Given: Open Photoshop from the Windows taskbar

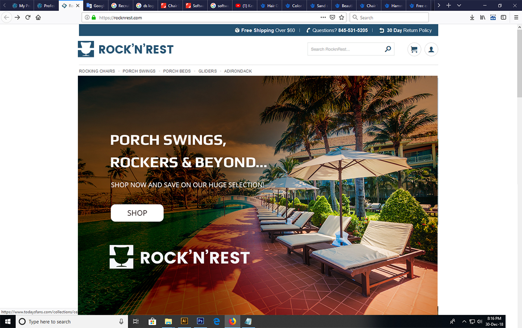Looking at the screenshot, I should click(x=201, y=321).
